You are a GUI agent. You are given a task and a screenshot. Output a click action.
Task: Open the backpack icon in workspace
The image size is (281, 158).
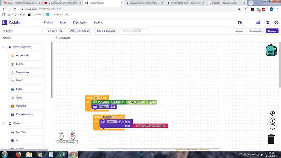tap(271, 50)
